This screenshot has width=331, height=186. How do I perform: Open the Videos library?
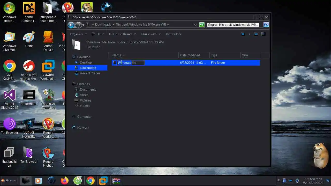tap(85, 106)
